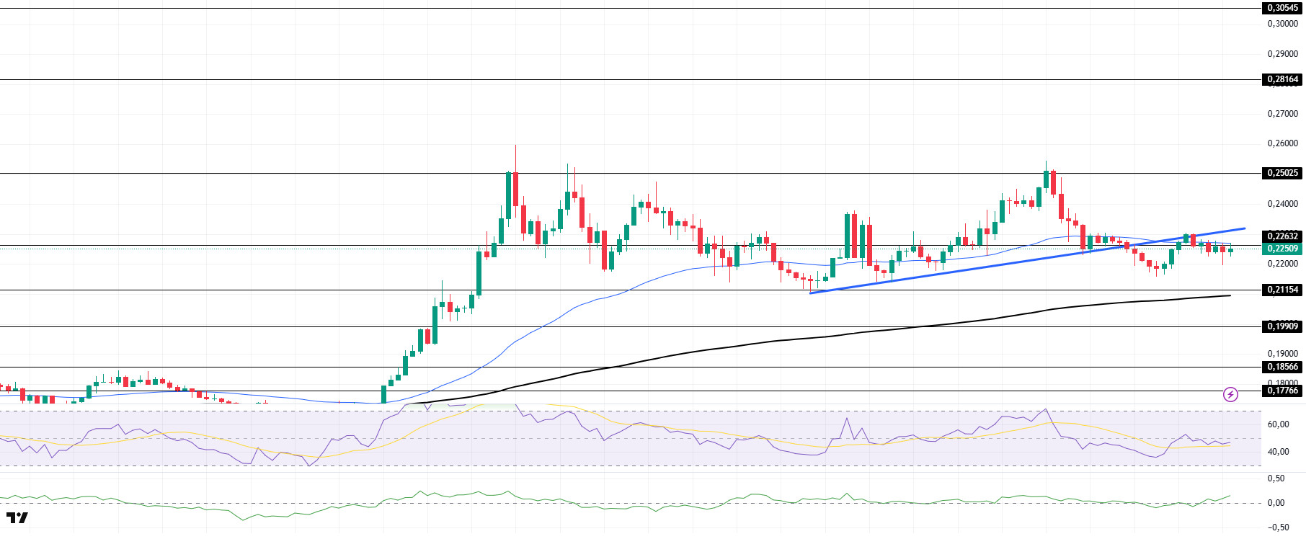The height and width of the screenshot is (539, 1306).
Task: Click the green 0,22509 current price label
Action: coord(1282,249)
